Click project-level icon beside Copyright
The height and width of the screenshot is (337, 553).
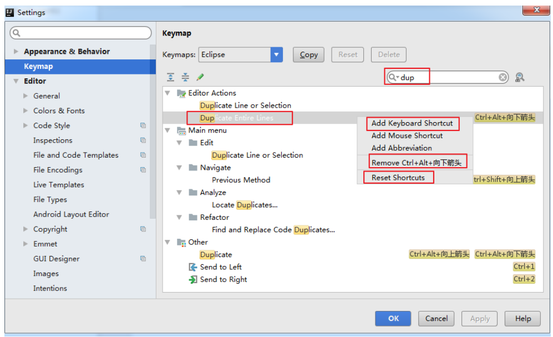click(143, 229)
